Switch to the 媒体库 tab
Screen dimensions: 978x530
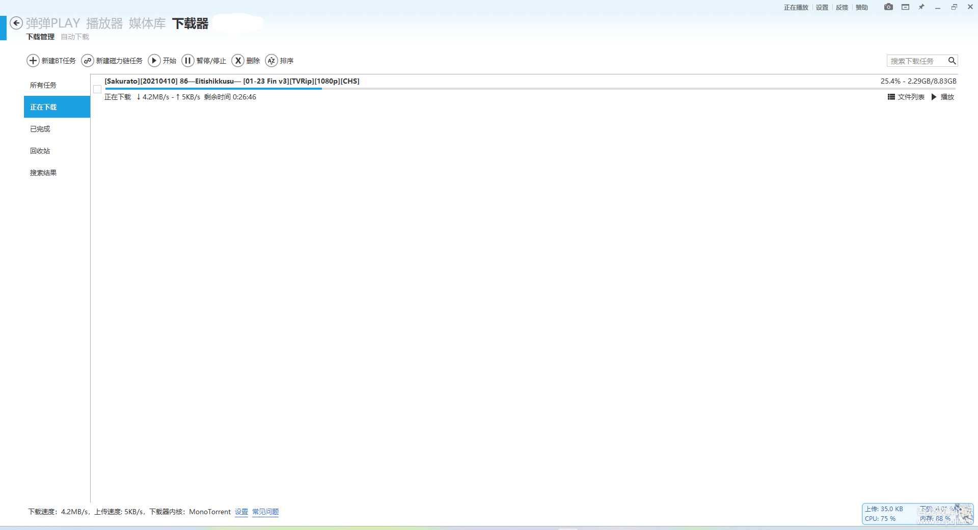(147, 23)
